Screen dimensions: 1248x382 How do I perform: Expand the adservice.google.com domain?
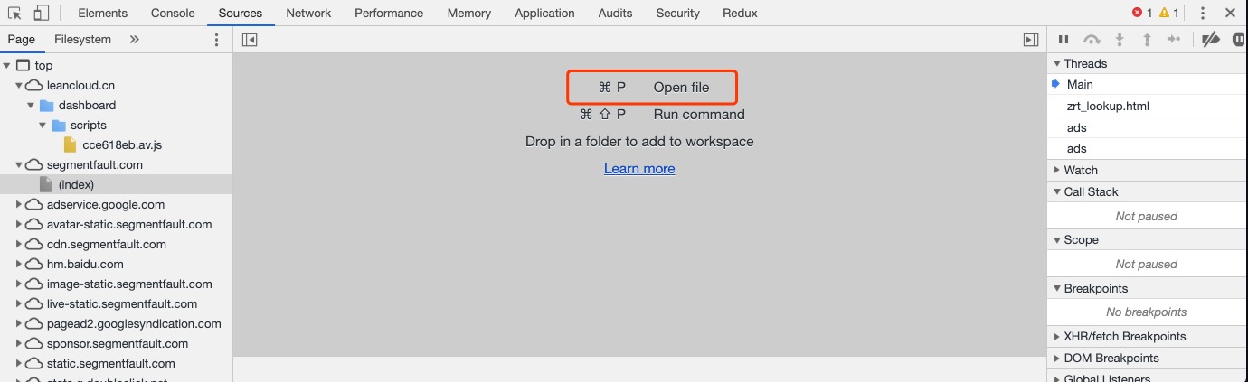point(19,205)
